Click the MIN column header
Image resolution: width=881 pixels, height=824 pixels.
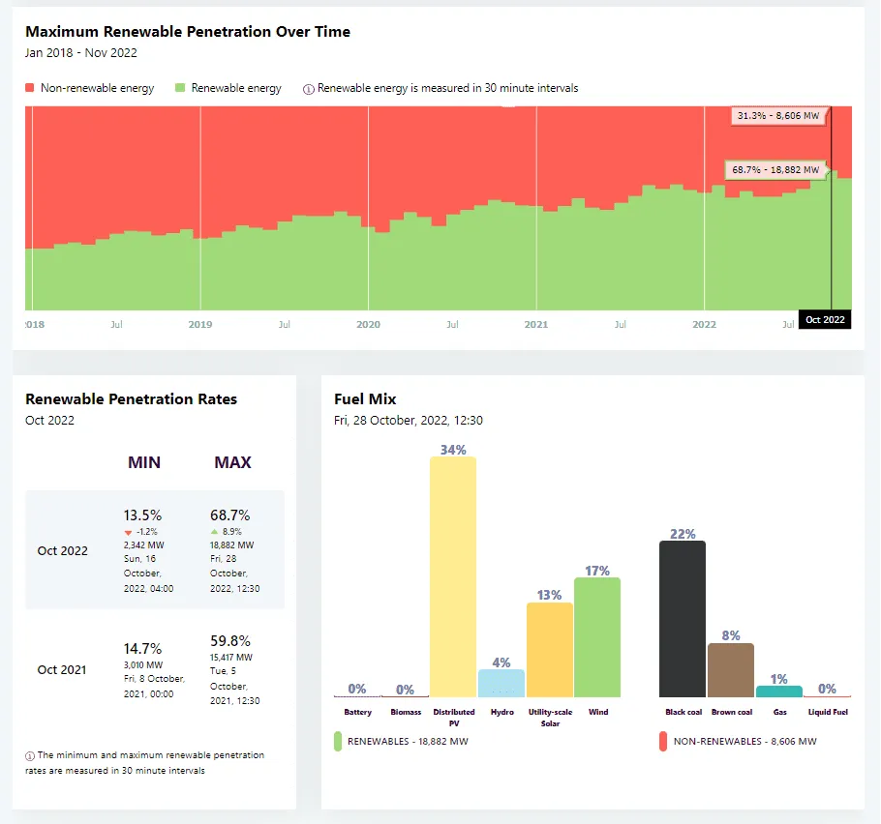pos(143,462)
